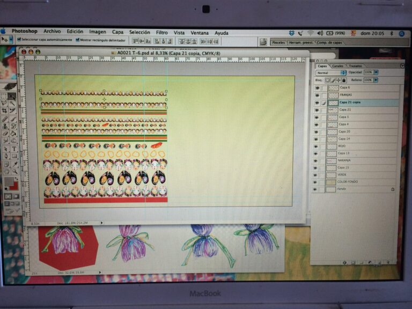Open Dropbox from the menu bar
The image size is (412, 309).
[291, 33]
